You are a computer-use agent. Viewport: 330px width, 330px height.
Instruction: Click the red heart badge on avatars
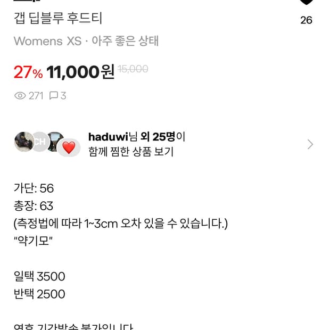click(69, 147)
